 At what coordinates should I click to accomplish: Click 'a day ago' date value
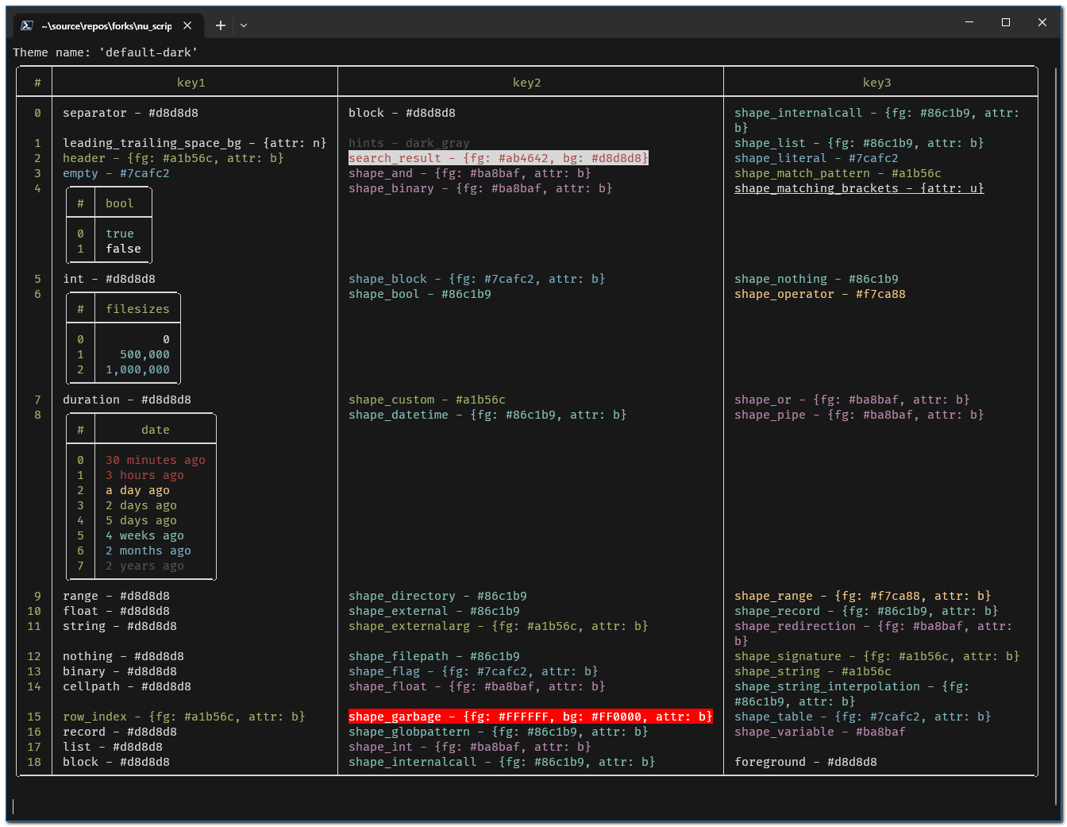[138, 490]
